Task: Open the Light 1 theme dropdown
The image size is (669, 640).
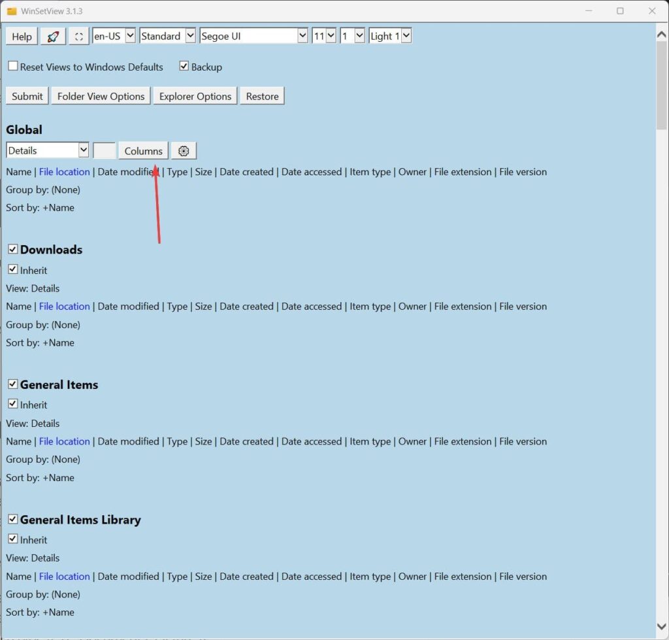Action: 390,36
